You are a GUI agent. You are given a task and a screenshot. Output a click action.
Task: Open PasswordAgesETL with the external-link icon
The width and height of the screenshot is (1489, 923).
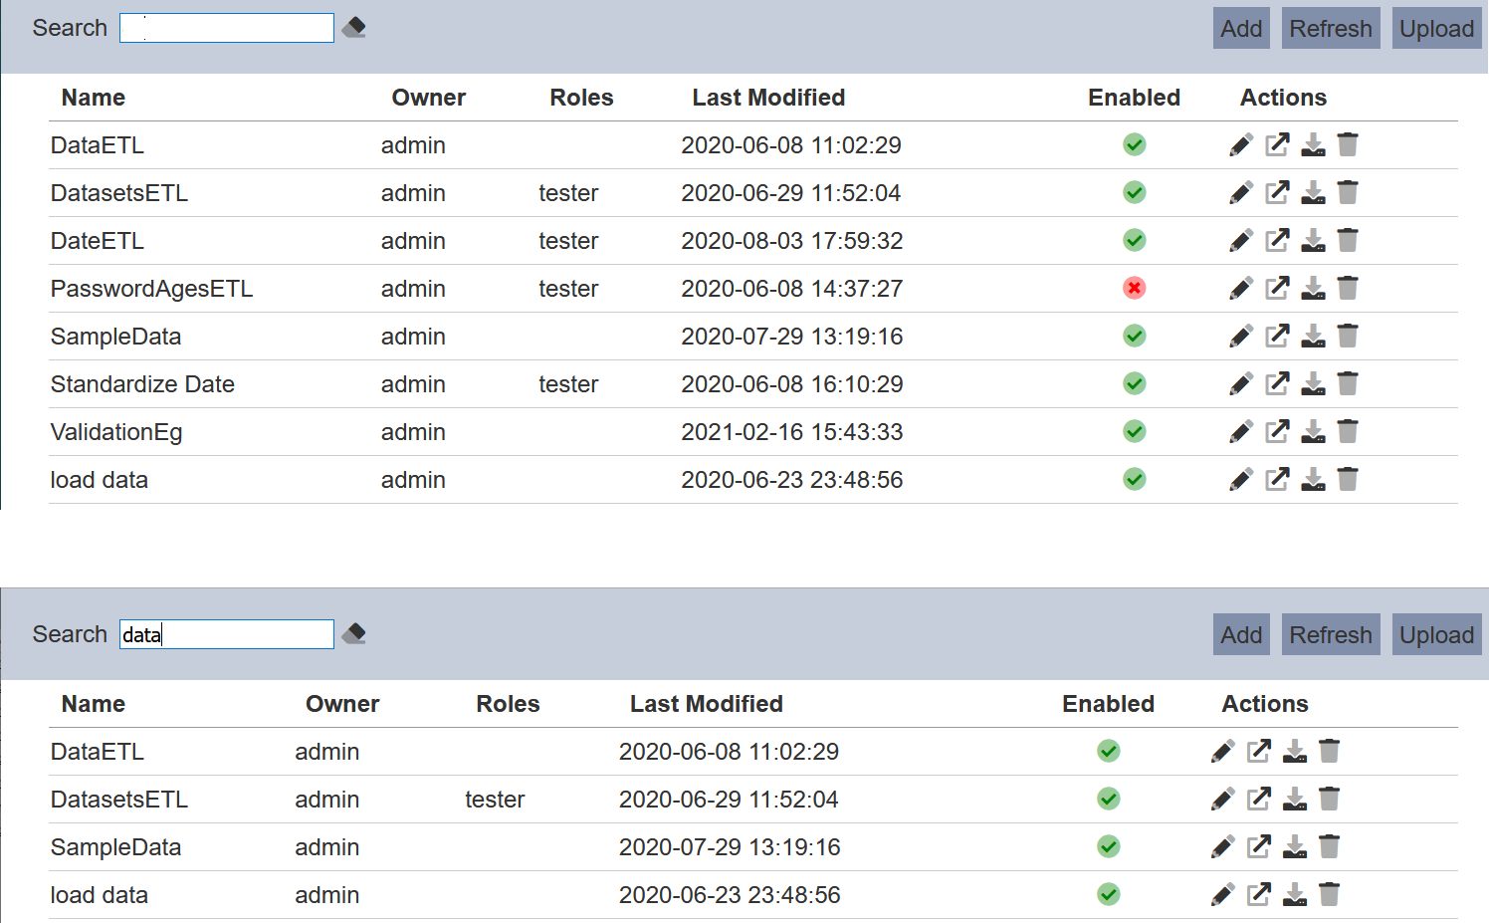coord(1277,289)
